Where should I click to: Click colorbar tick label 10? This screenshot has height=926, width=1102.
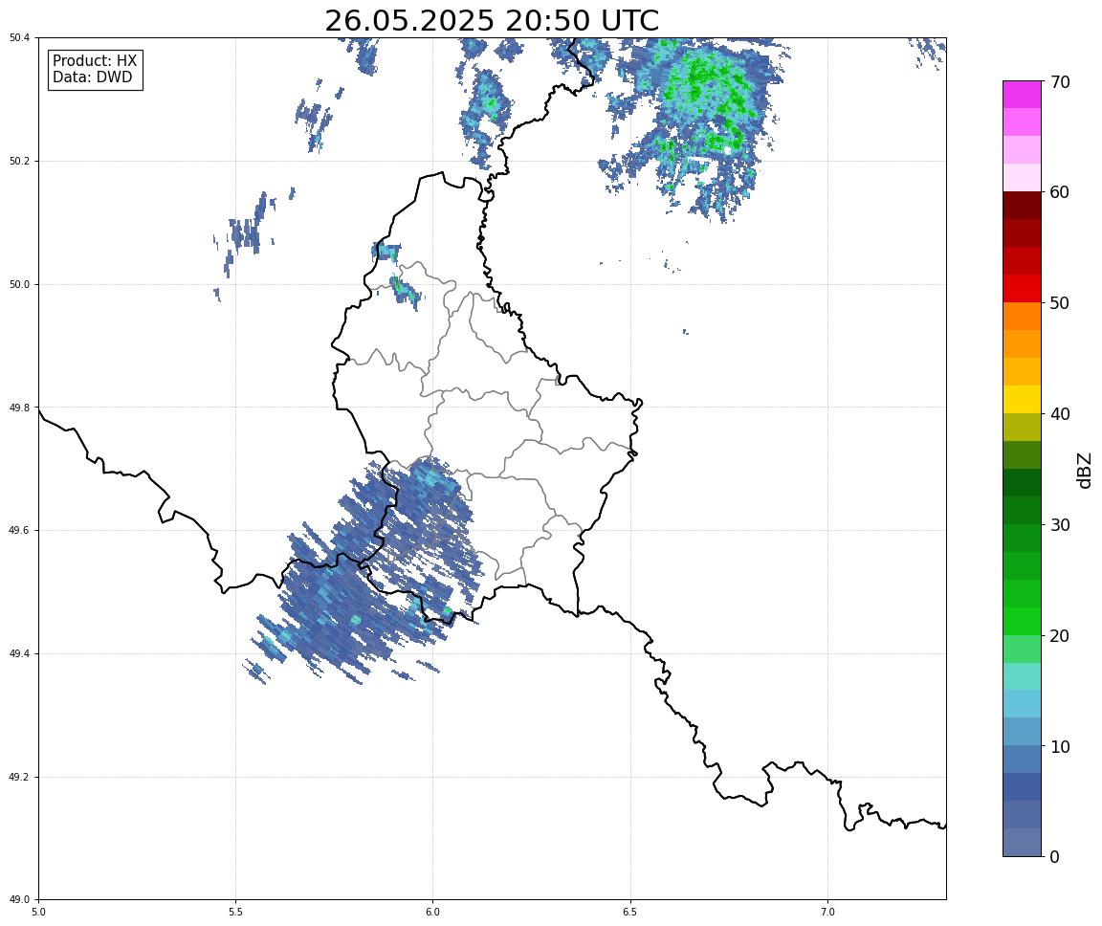pyautogui.click(x=1060, y=747)
